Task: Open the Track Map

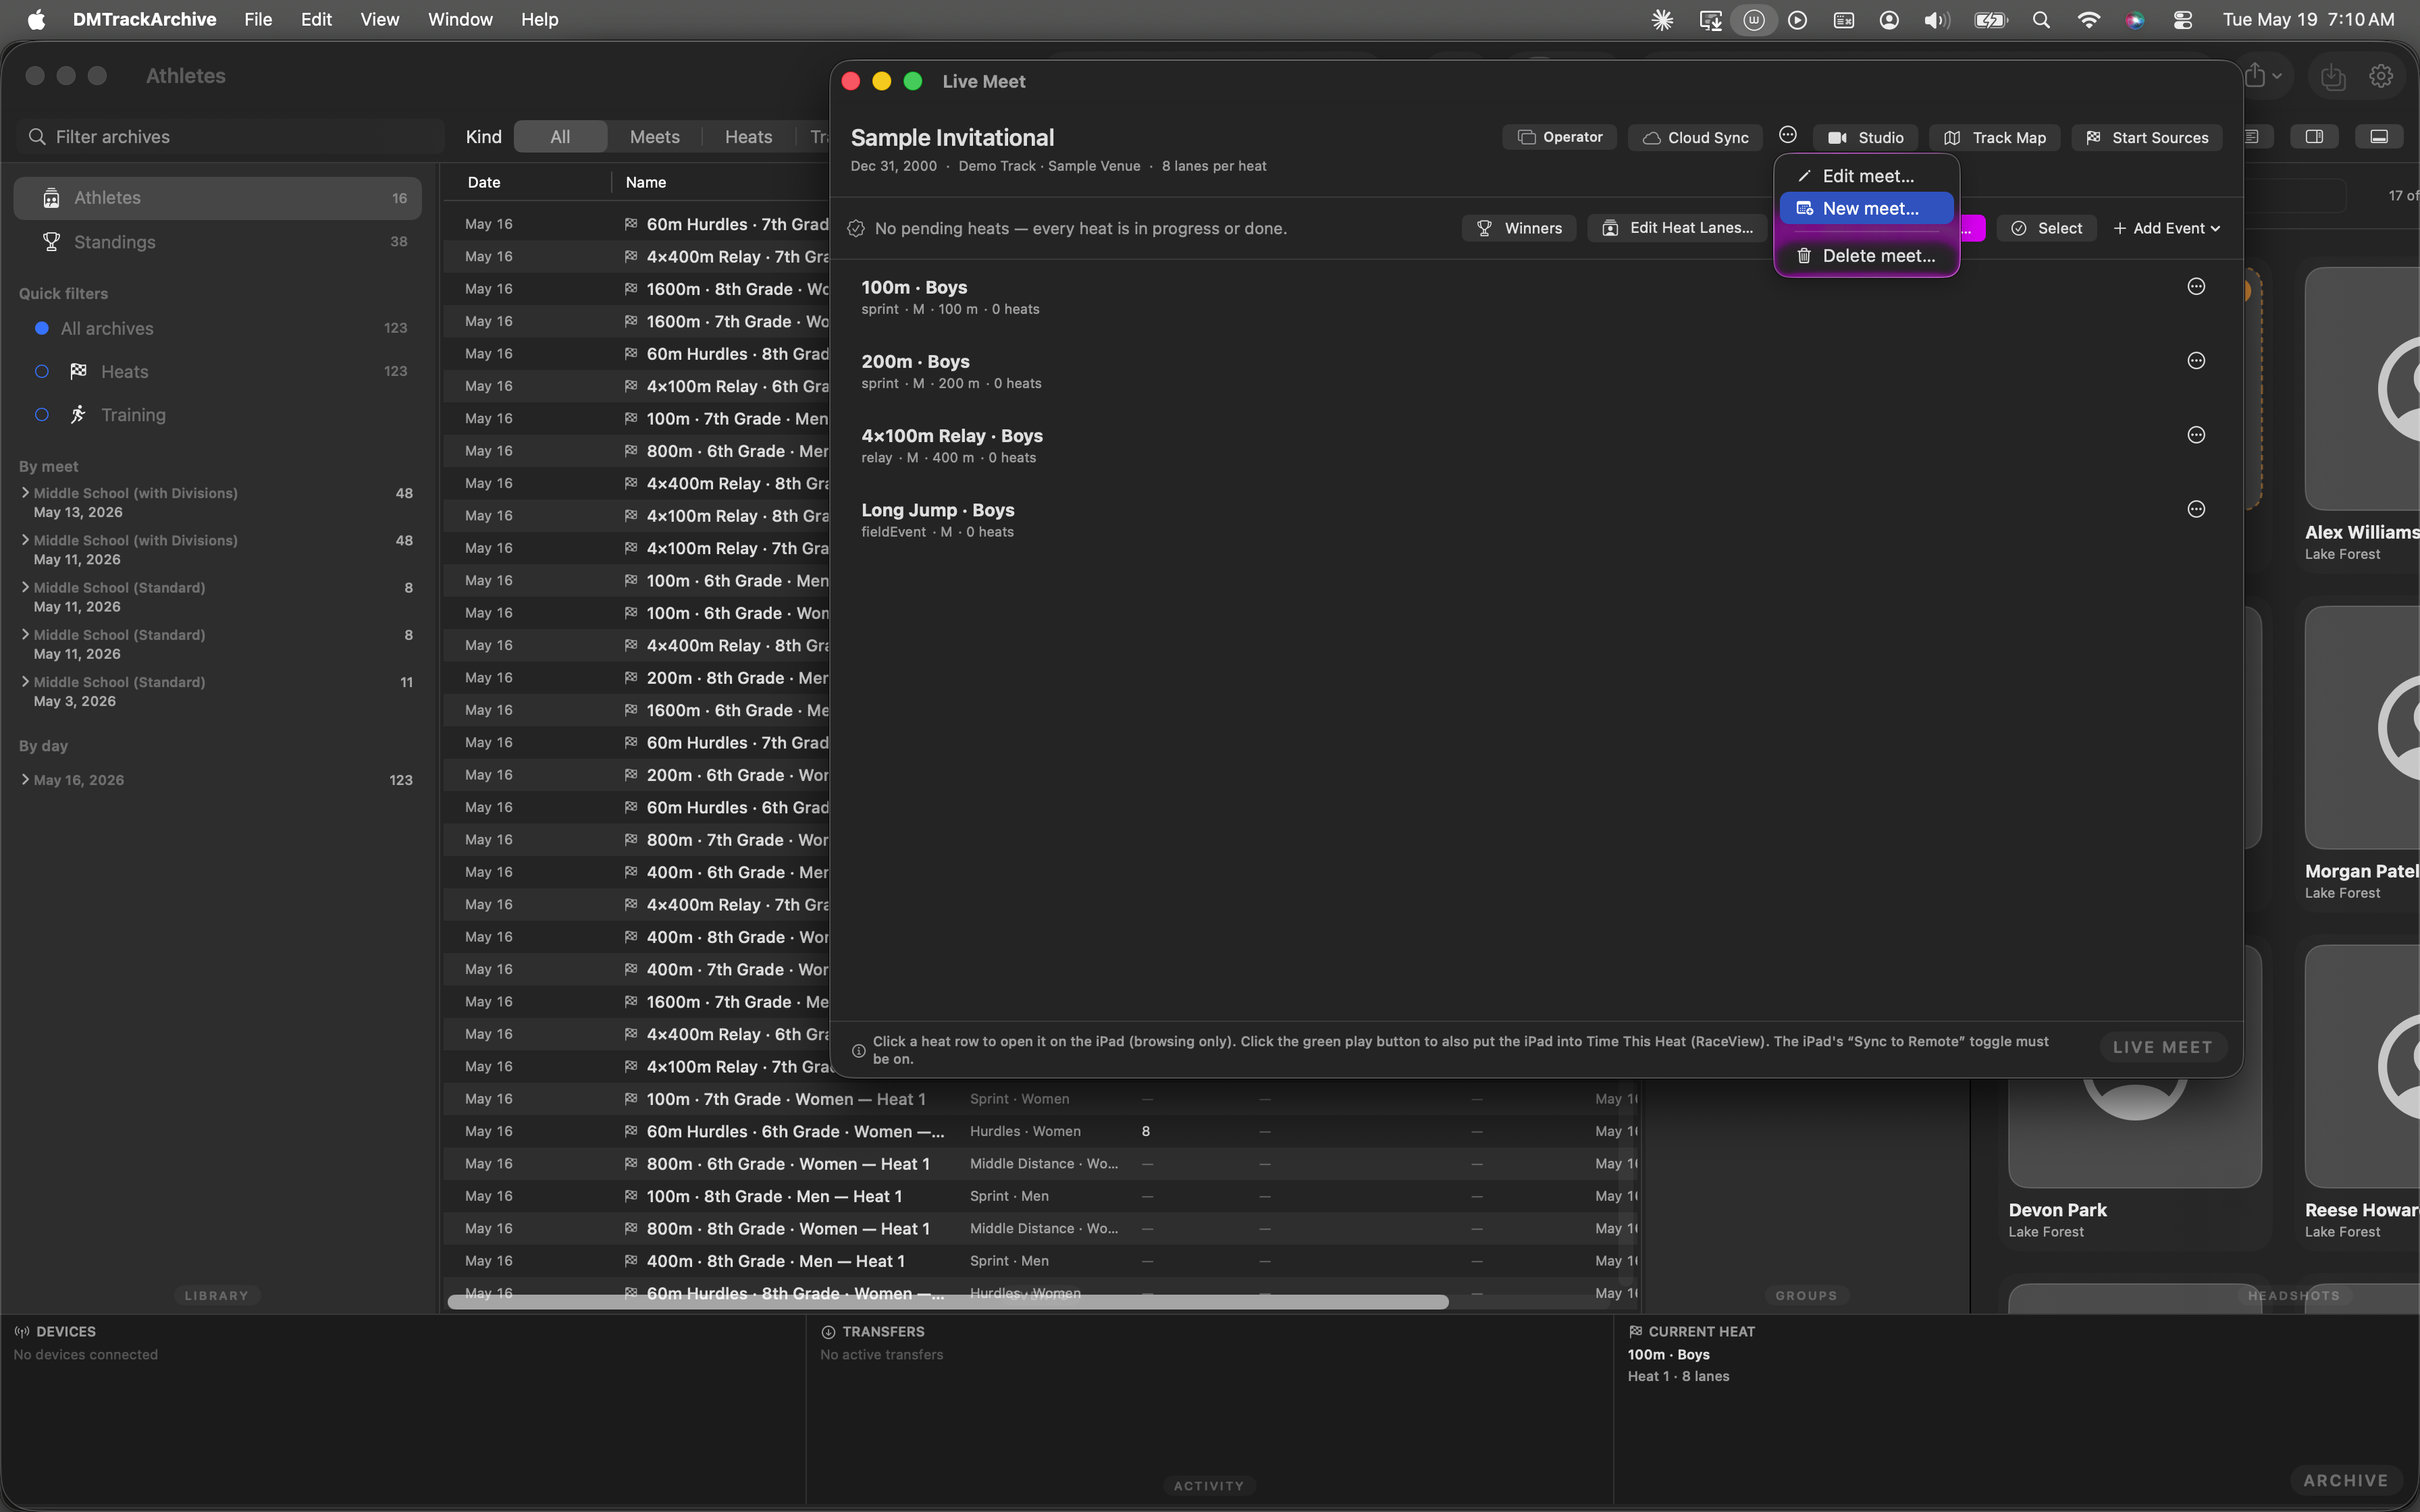Action: (1994, 137)
